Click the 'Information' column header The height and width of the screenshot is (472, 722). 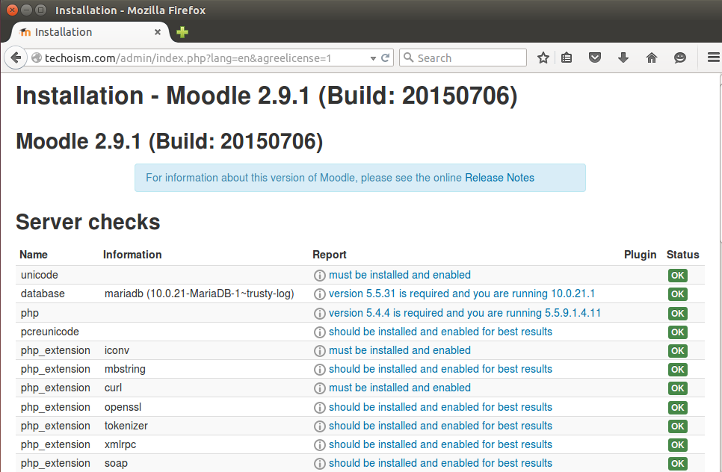coord(132,255)
